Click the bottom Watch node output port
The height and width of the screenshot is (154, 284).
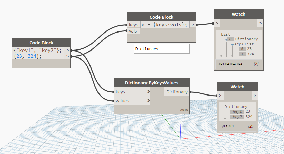coord(255,96)
